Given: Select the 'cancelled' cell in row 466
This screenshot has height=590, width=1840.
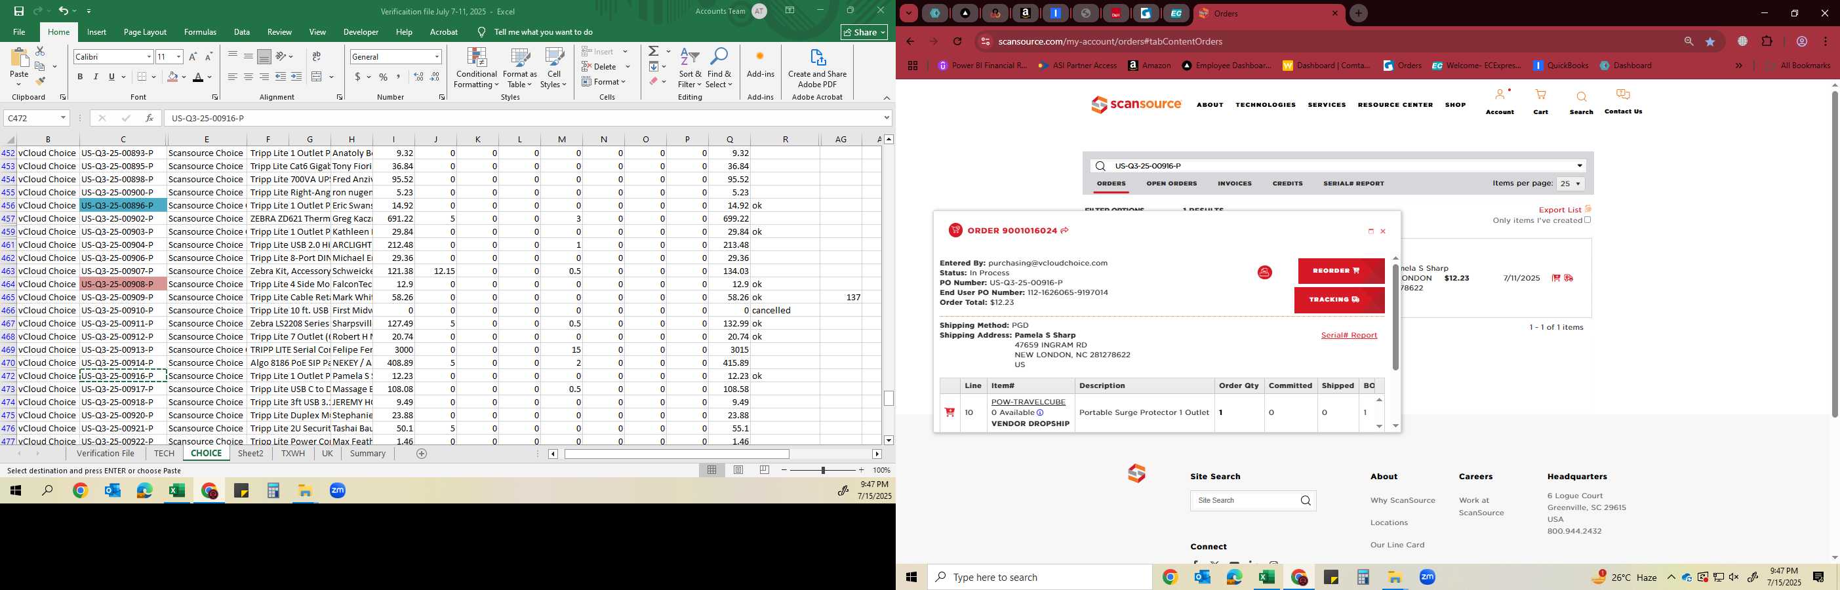Looking at the screenshot, I should click(x=784, y=311).
